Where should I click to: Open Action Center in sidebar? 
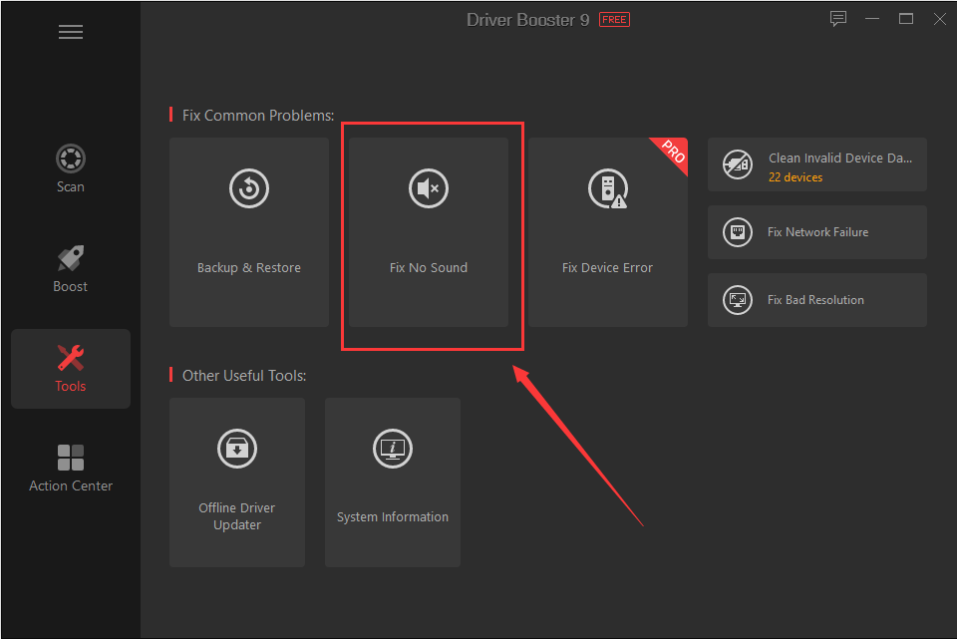pyautogui.click(x=71, y=469)
